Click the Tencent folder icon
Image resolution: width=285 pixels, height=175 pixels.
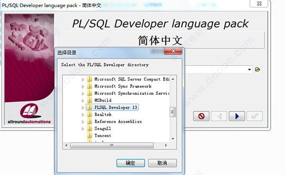coord(89,136)
